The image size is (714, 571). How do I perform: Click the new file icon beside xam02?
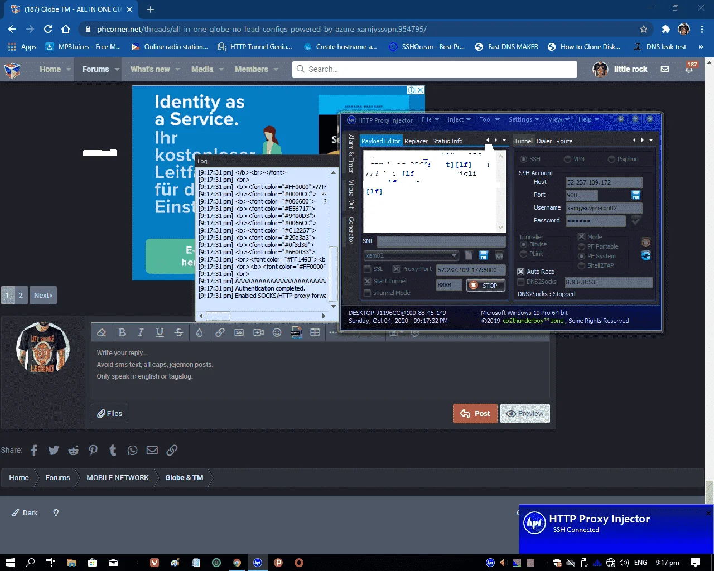(x=469, y=255)
